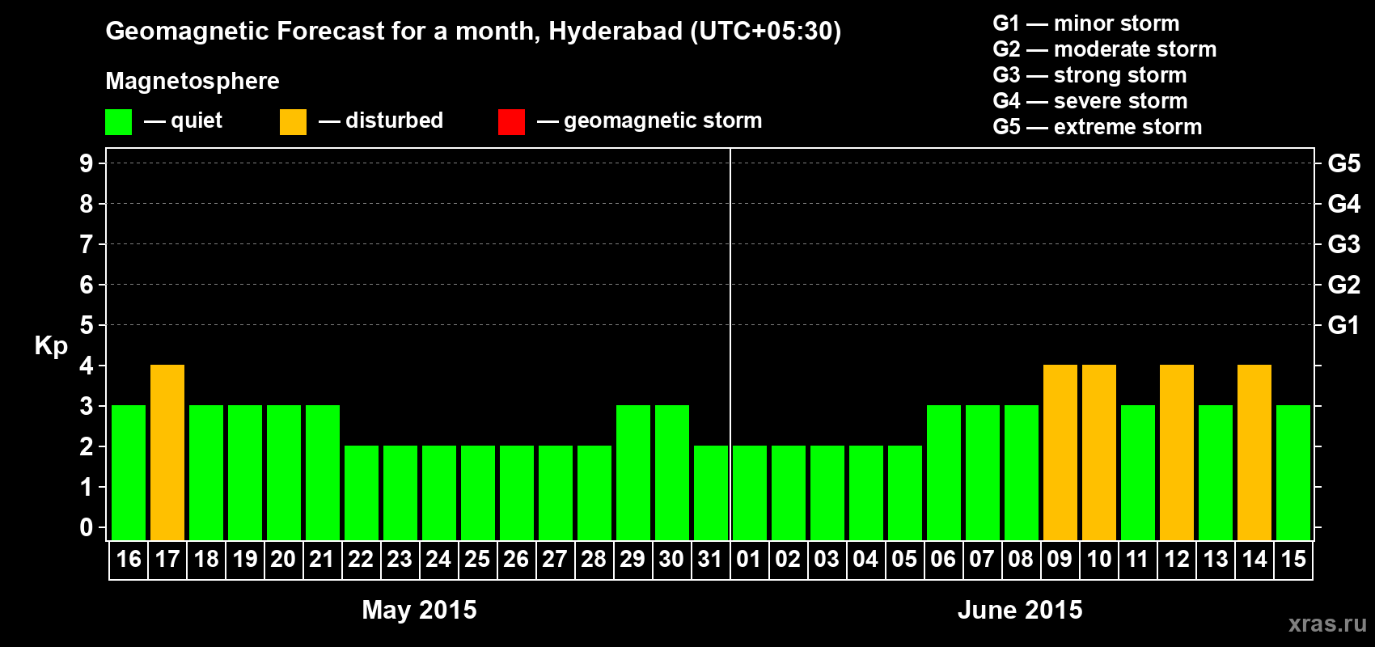This screenshot has height=647, width=1375.
Task: Click the 'G3 — strong storm' legend text
Action: (1090, 75)
